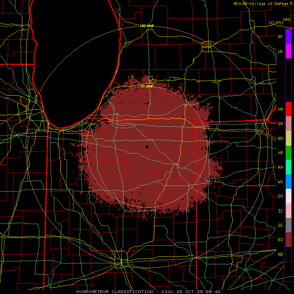The height and width of the screenshot is (294, 294).
Task: Click the RF purple legend swatch
Action: pyautogui.click(x=288, y=37)
